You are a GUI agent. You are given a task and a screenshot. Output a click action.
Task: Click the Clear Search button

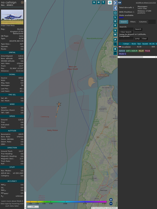[126, 32]
